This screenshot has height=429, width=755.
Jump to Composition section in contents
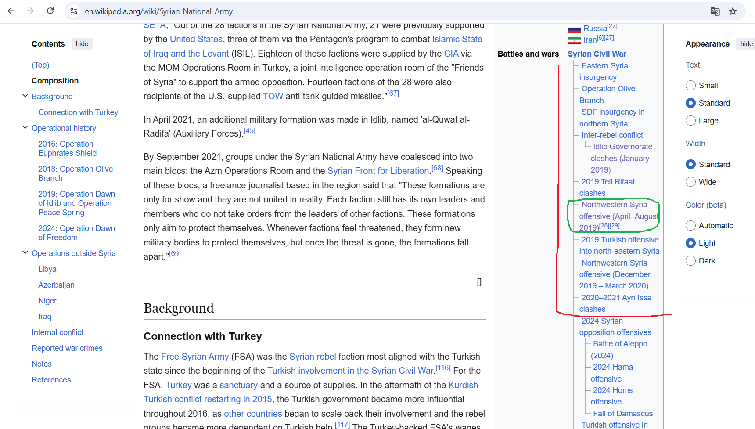pyautogui.click(x=55, y=81)
